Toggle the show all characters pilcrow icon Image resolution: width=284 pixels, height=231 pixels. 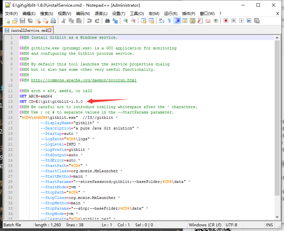(169, 21)
